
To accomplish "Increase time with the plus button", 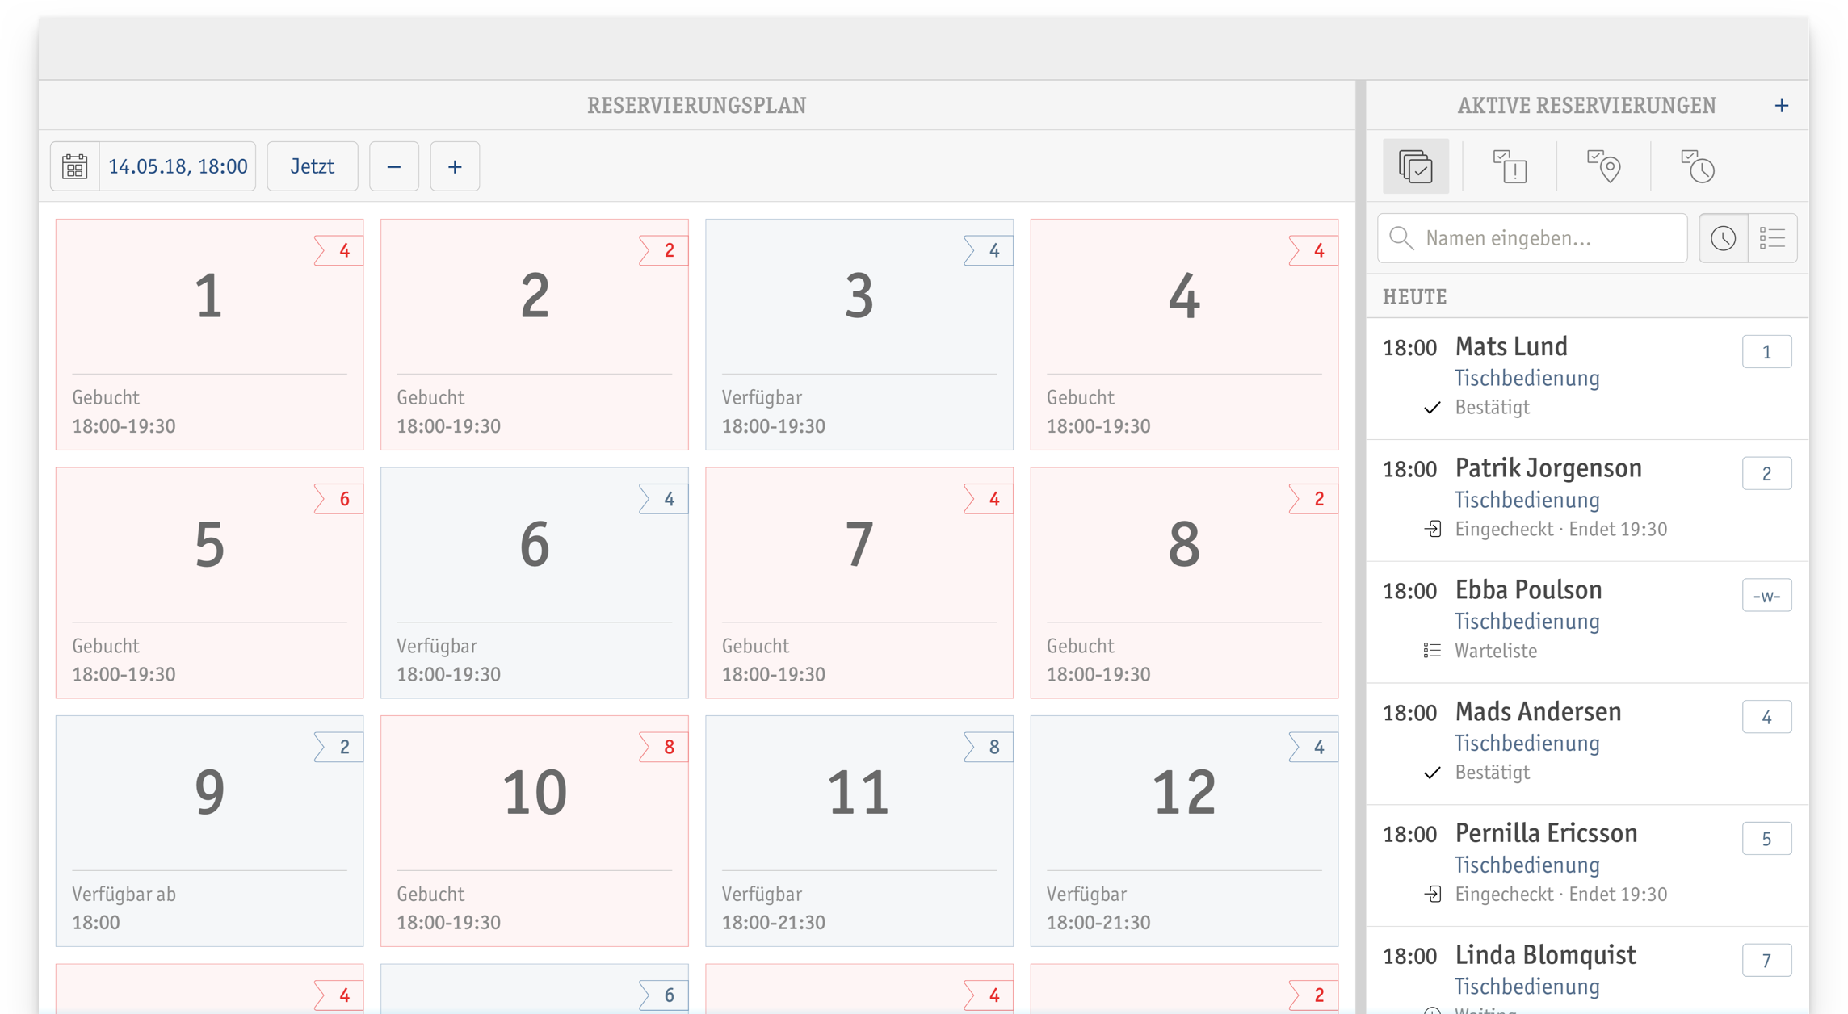I will coord(455,167).
